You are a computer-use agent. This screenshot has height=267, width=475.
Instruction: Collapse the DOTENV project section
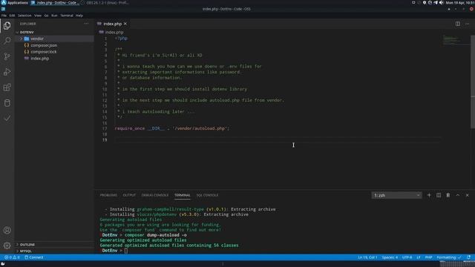coord(27,32)
